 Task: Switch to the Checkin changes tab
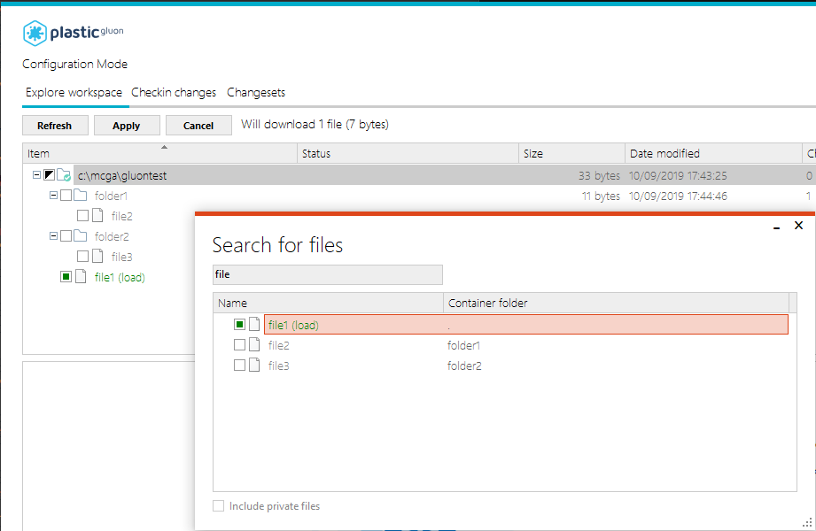[x=174, y=92]
